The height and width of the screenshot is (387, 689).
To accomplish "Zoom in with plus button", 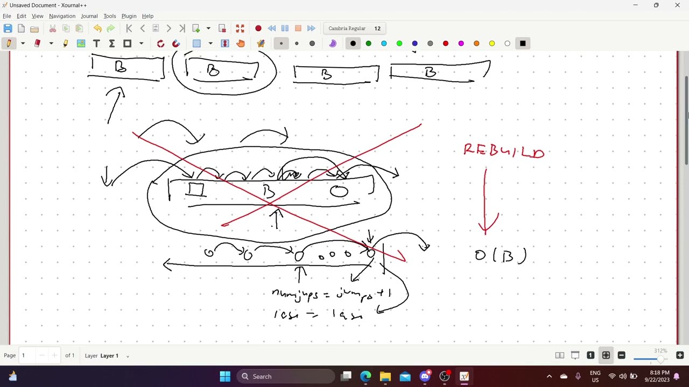I will point(680,355).
